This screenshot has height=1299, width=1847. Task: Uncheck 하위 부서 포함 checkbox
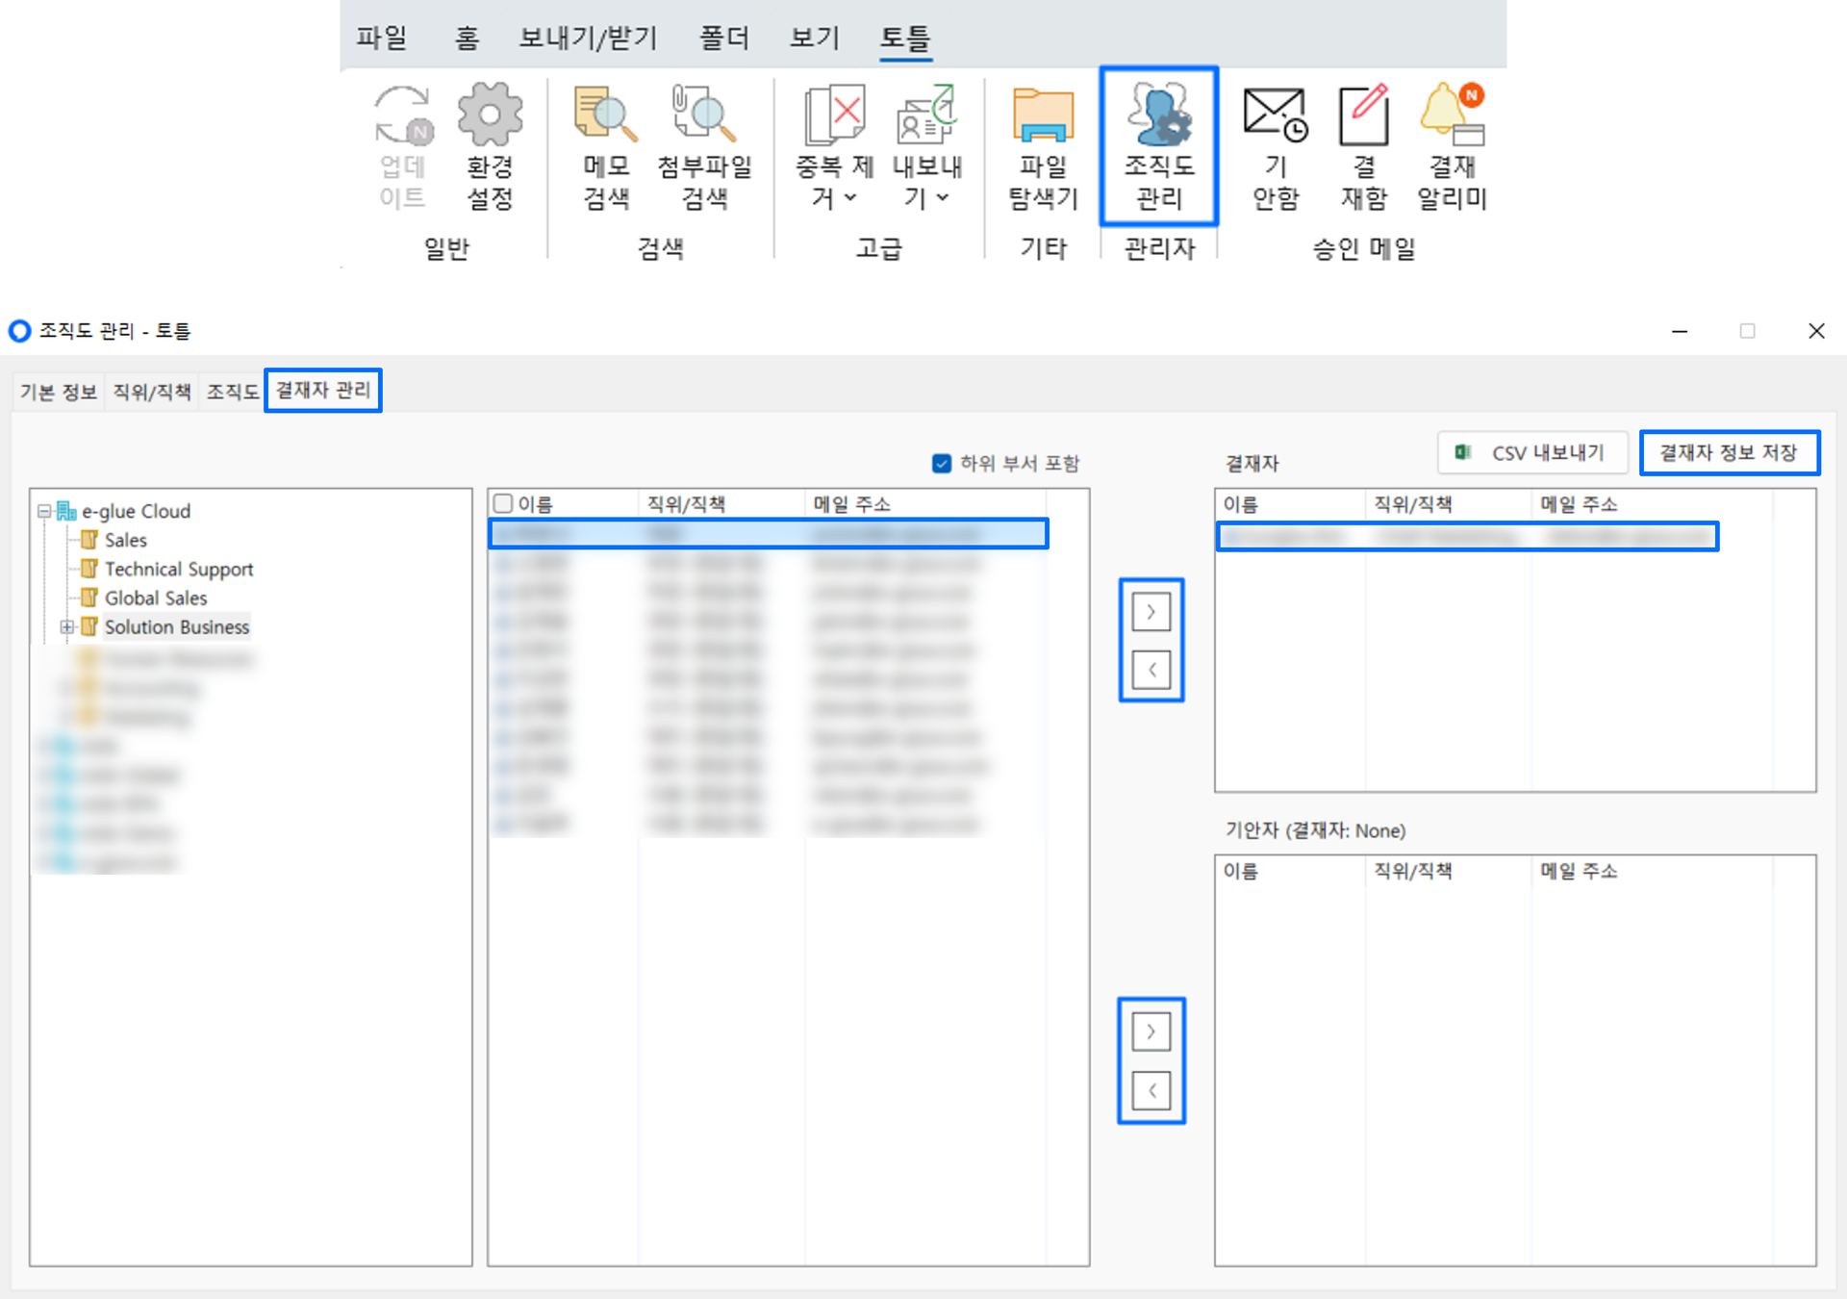point(942,464)
